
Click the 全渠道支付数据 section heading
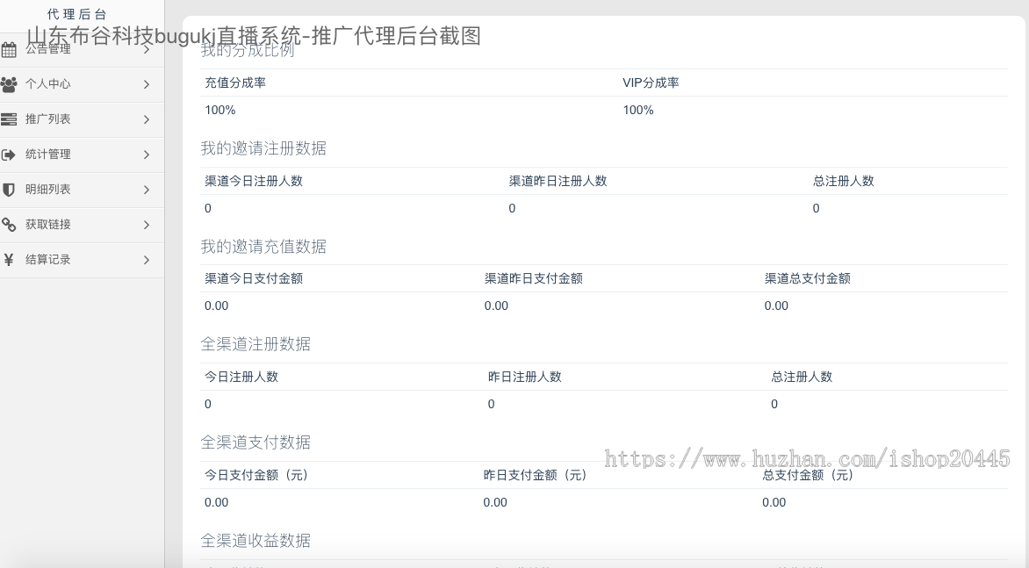point(255,442)
